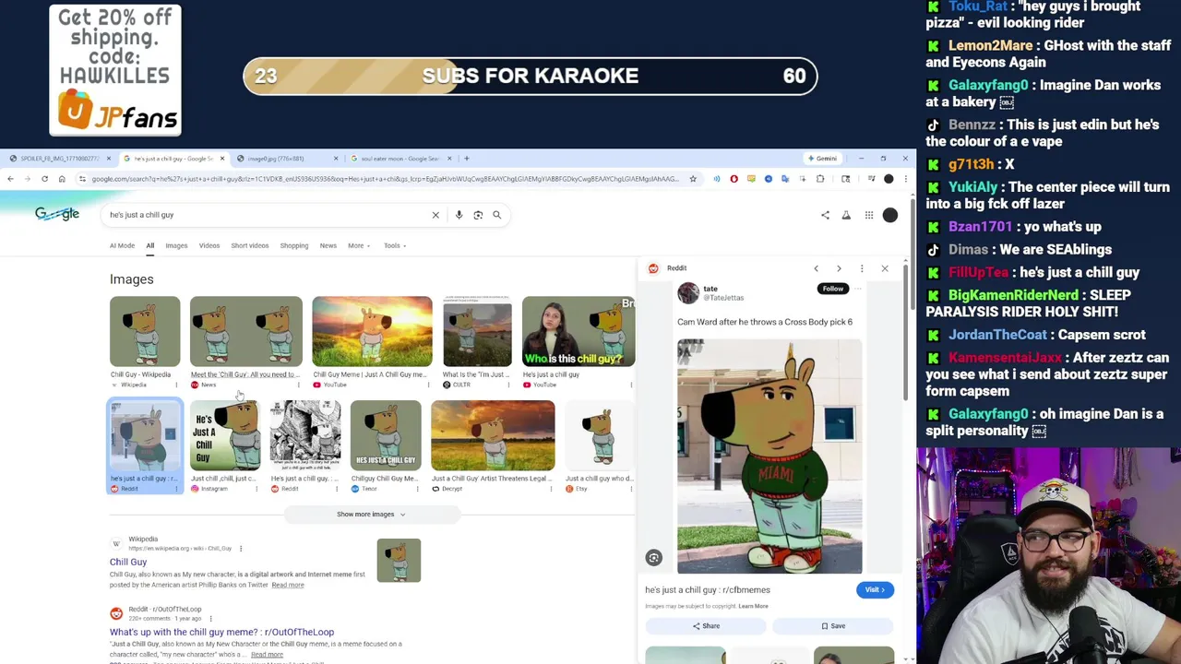Select the Videos search tab
Image resolution: width=1181 pixels, height=664 pixels.
[x=209, y=245]
